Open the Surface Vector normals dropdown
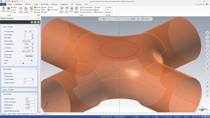210x118 pixels. click(x=28, y=41)
